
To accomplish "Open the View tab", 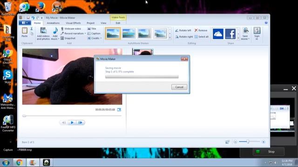I will coord(103,23).
